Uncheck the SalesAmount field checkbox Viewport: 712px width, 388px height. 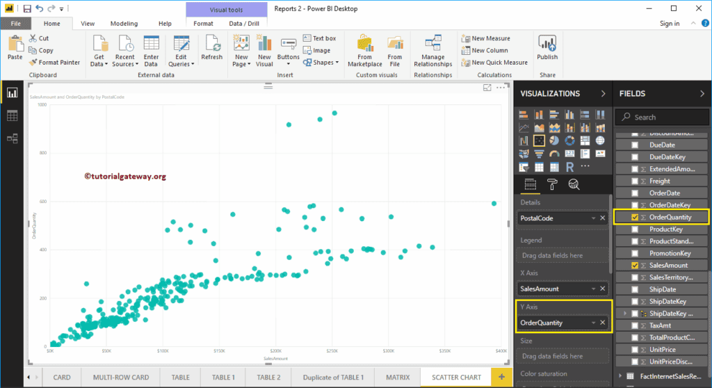(635, 266)
